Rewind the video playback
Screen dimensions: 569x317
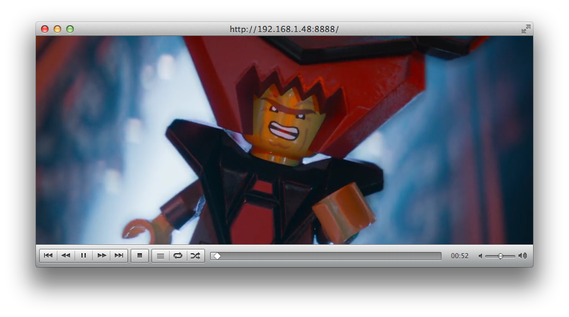pos(66,256)
